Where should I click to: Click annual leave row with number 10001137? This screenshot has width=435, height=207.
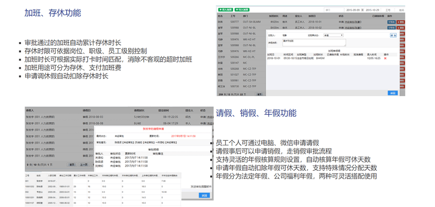coord(103,203)
